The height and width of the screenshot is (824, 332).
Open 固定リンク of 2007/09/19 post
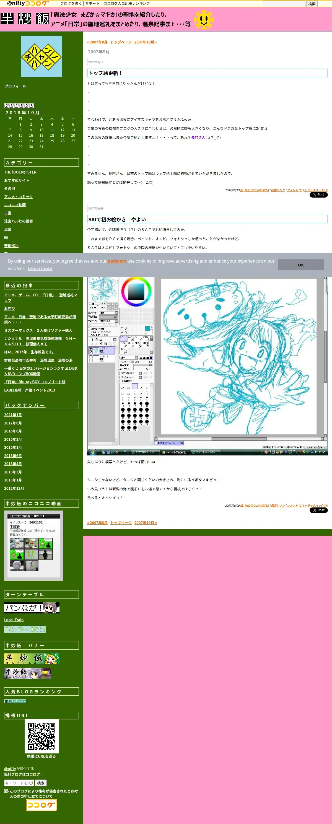(278, 190)
